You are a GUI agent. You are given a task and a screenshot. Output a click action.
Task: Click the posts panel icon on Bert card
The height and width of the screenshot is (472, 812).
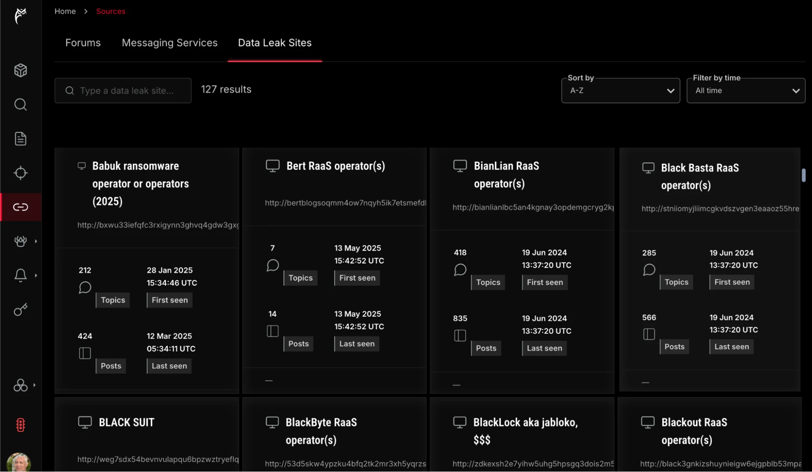(x=273, y=331)
